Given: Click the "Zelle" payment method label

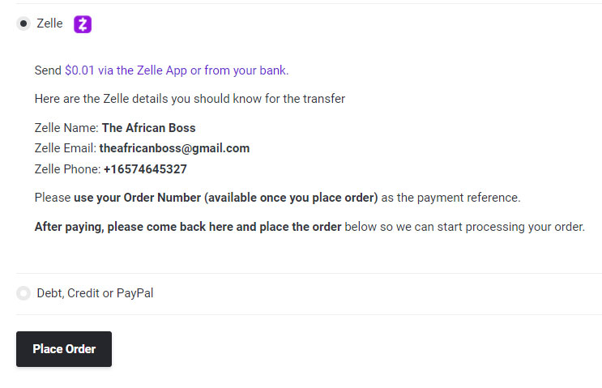Looking at the screenshot, I should [49, 23].
